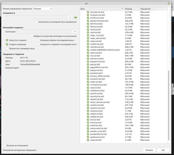Screen dimensions: 174x155
Task: Uncheck mobile-WARNING-notfull.tar.bz2 checkbox
Action: [88, 50]
